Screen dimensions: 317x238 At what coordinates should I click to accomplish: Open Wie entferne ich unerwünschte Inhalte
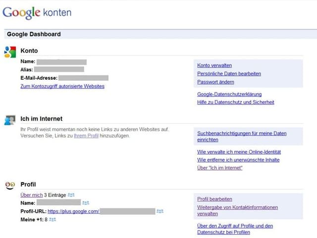pos(238,160)
